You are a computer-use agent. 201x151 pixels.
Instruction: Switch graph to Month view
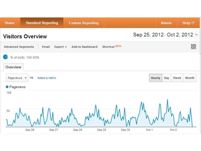190,78
